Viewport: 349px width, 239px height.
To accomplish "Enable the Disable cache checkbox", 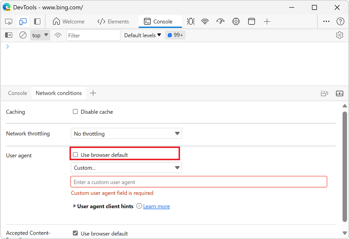I will coord(75,112).
